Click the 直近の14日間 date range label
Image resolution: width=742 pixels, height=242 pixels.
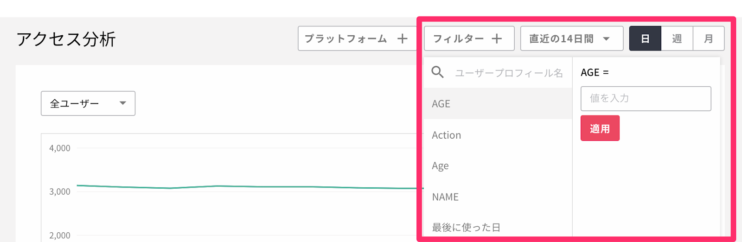pos(561,39)
